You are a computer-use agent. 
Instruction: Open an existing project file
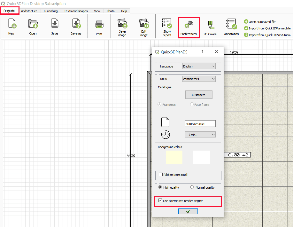click(33, 23)
